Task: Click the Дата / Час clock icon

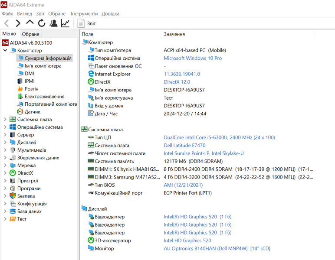Action: click(x=91, y=113)
